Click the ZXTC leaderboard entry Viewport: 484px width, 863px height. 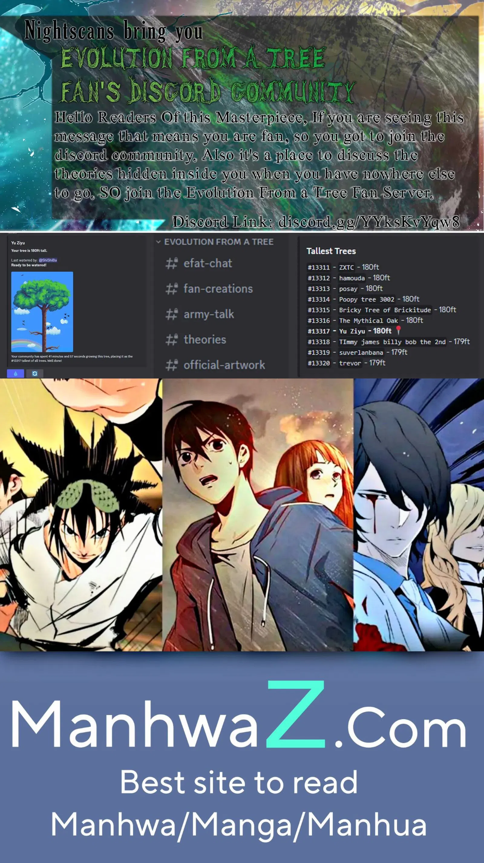(346, 267)
